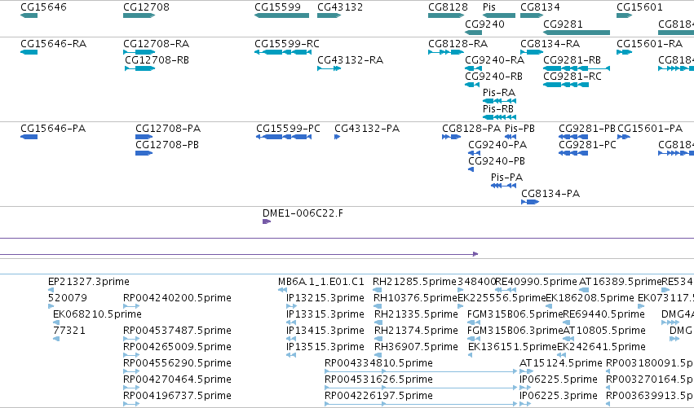
Task: Open transcript CG43132-RA
Action: click(x=350, y=60)
